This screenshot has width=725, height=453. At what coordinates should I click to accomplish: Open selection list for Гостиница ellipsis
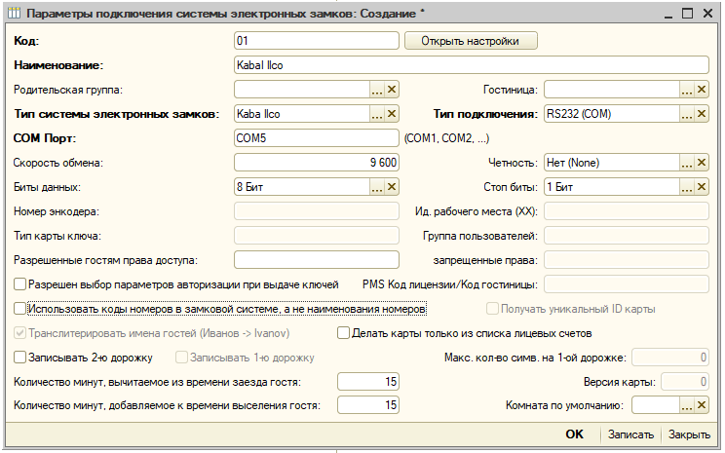click(x=687, y=90)
